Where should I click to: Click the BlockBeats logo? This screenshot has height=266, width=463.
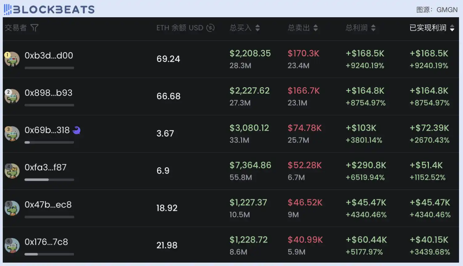tap(49, 10)
